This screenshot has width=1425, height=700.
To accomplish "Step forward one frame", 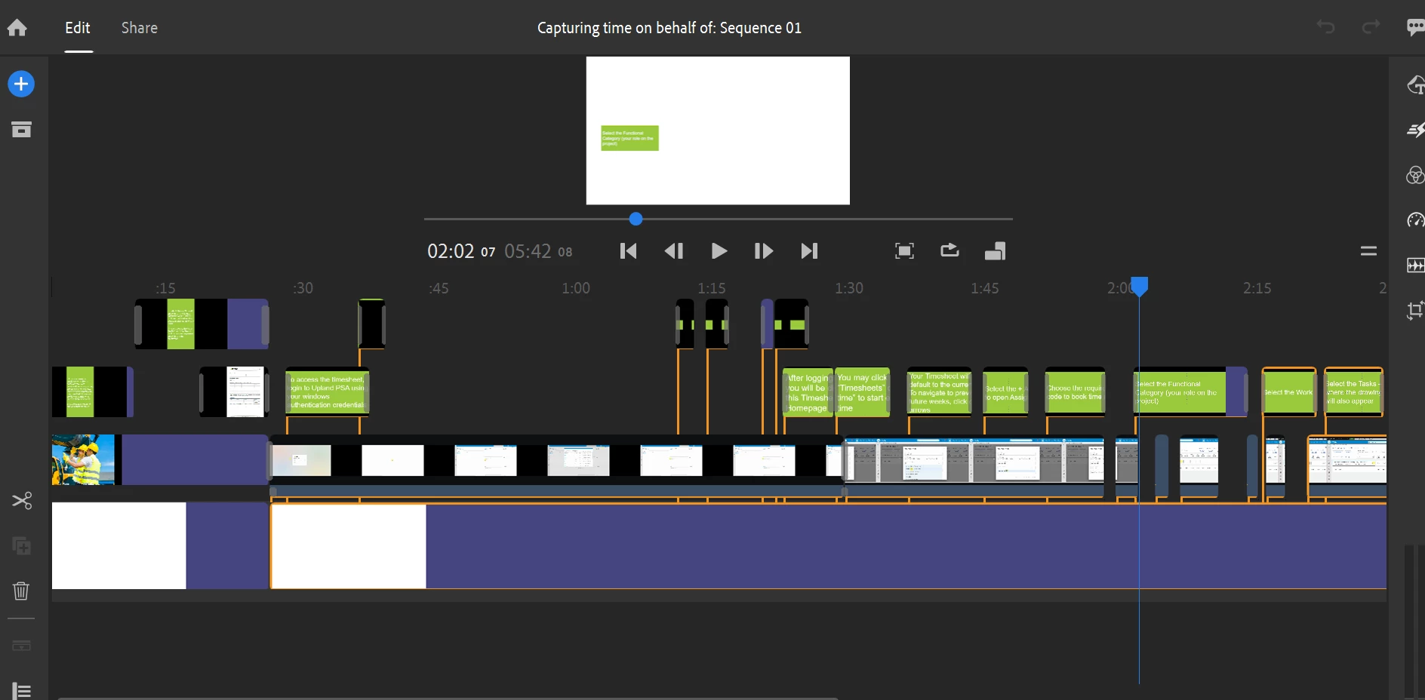I will pos(764,251).
